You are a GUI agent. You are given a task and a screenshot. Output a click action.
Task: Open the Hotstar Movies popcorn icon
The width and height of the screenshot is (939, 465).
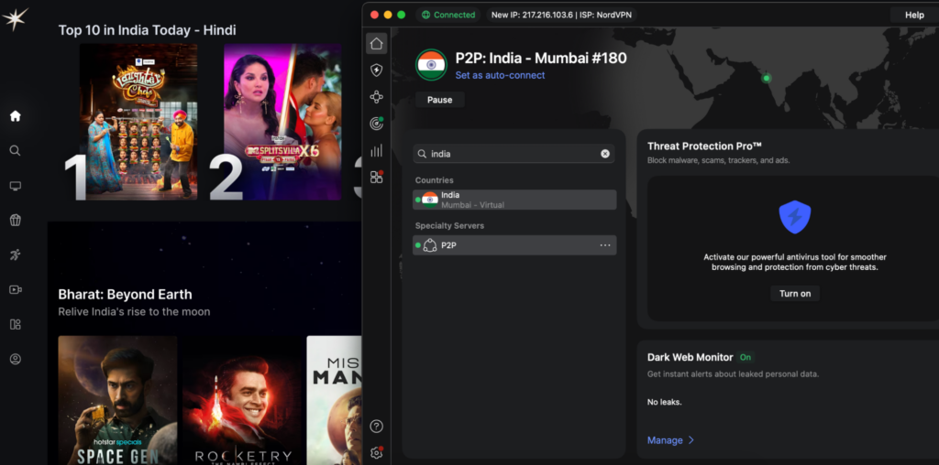click(x=16, y=221)
